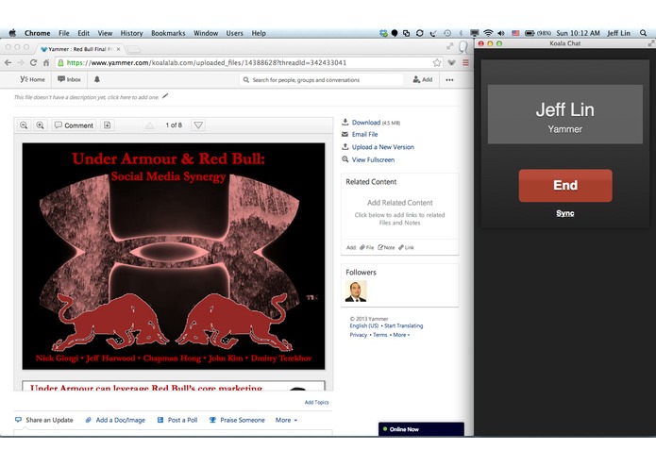This screenshot has width=656, height=466.
Task: Open the Edit menu
Action: [84, 33]
